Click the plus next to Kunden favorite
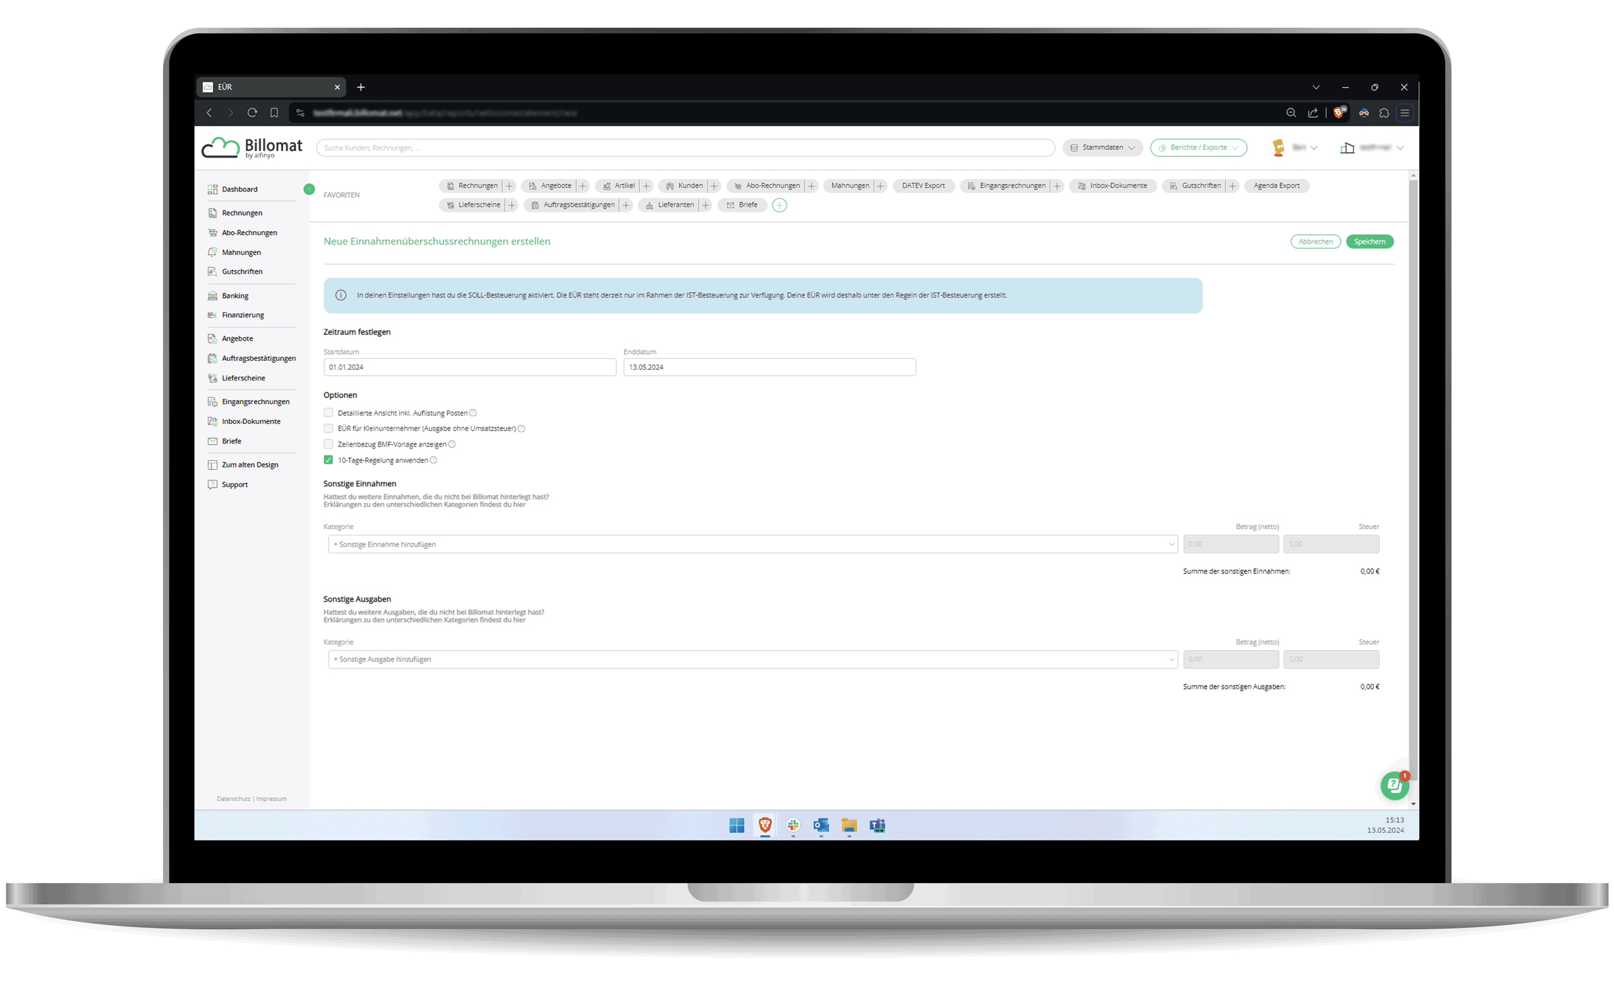Viewport: 1614px width, 984px height. pyautogui.click(x=714, y=186)
